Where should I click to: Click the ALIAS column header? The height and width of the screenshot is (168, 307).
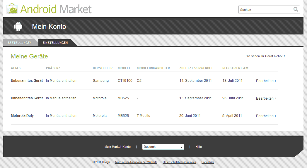click(16, 68)
